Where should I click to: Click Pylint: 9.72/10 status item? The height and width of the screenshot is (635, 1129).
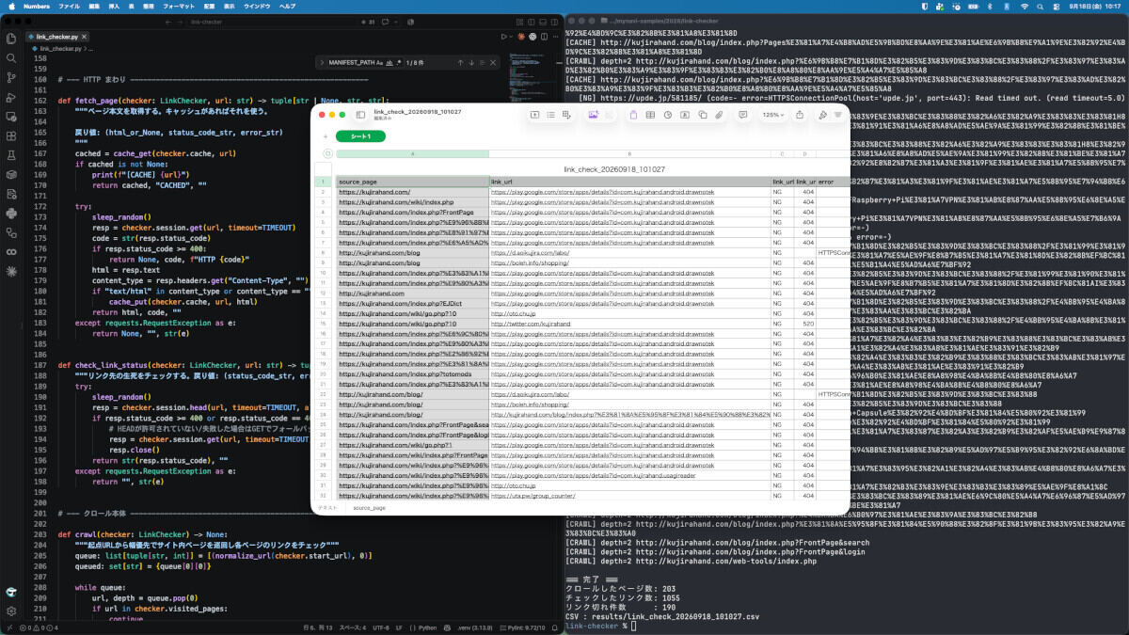pos(522,627)
